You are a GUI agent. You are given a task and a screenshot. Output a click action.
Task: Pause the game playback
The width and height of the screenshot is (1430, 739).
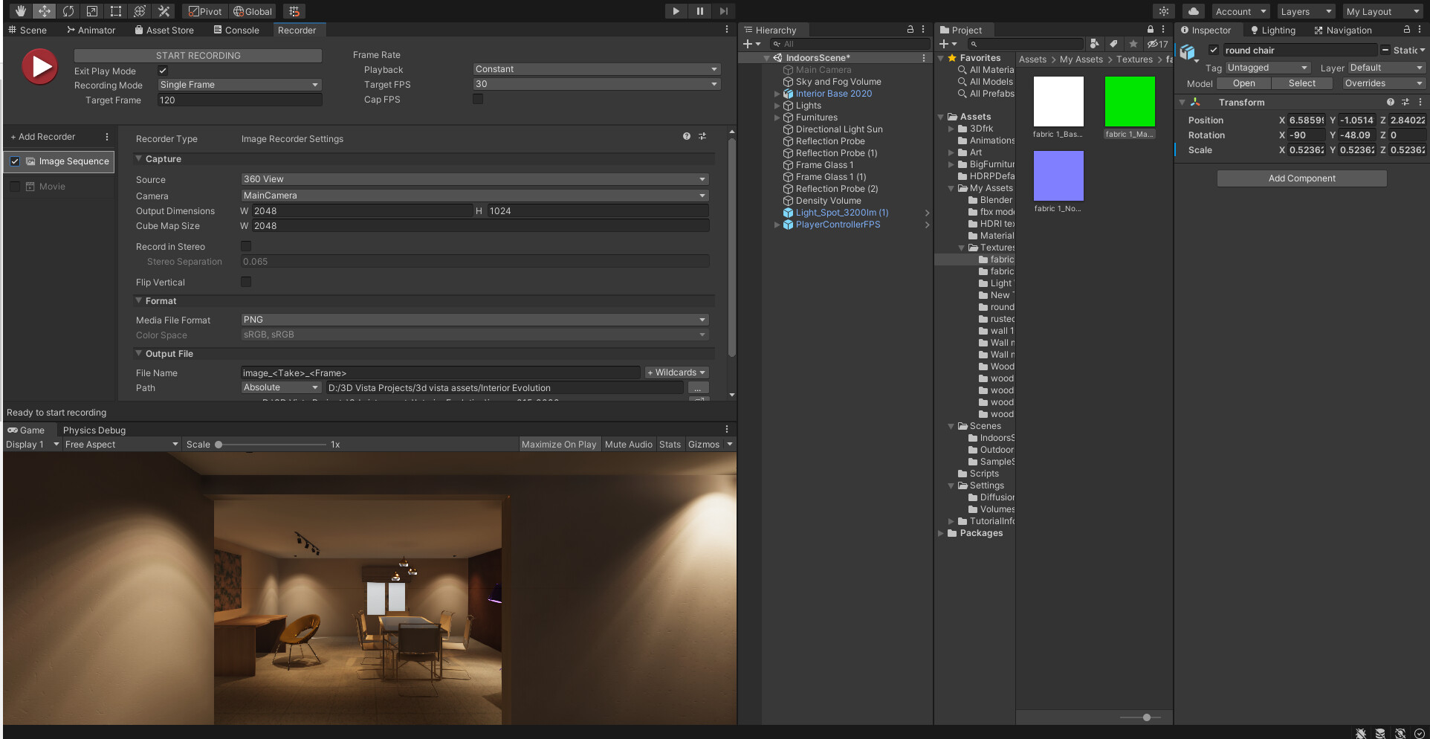pos(699,10)
